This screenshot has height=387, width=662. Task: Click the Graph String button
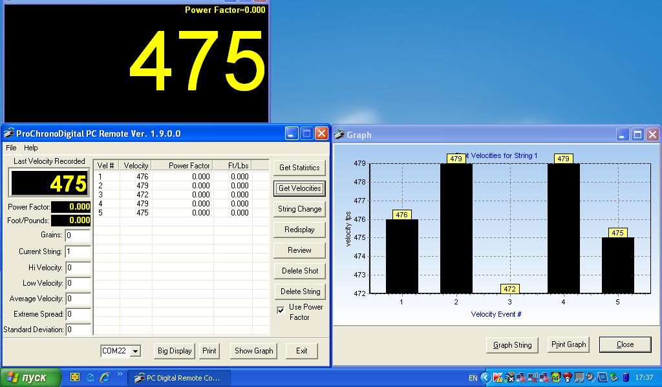coord(512,344)
